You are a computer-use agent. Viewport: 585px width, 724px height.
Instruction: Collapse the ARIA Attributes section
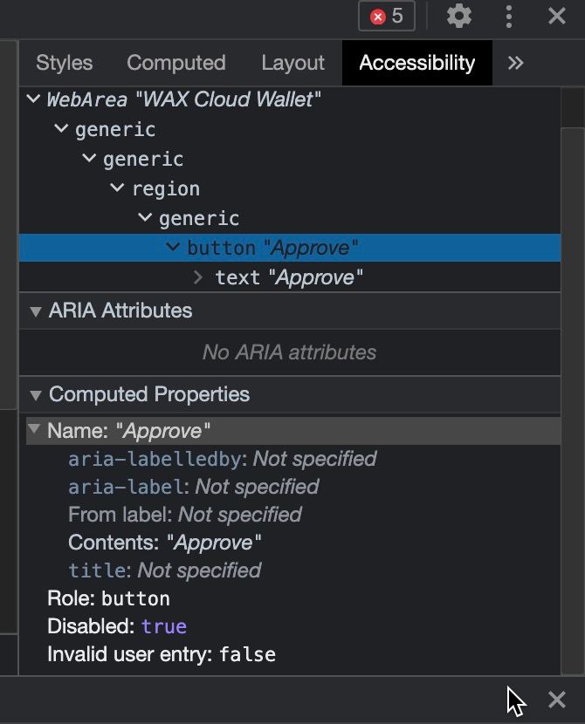[x=36, y=311]
